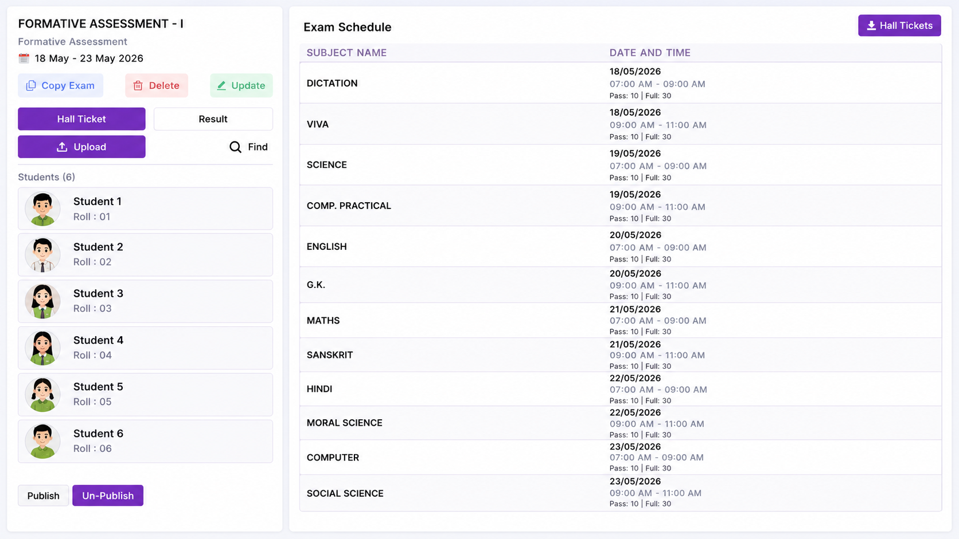Select the Un-Publish option
The width and height of the screenshot is (959, 539).
(108, 495)
